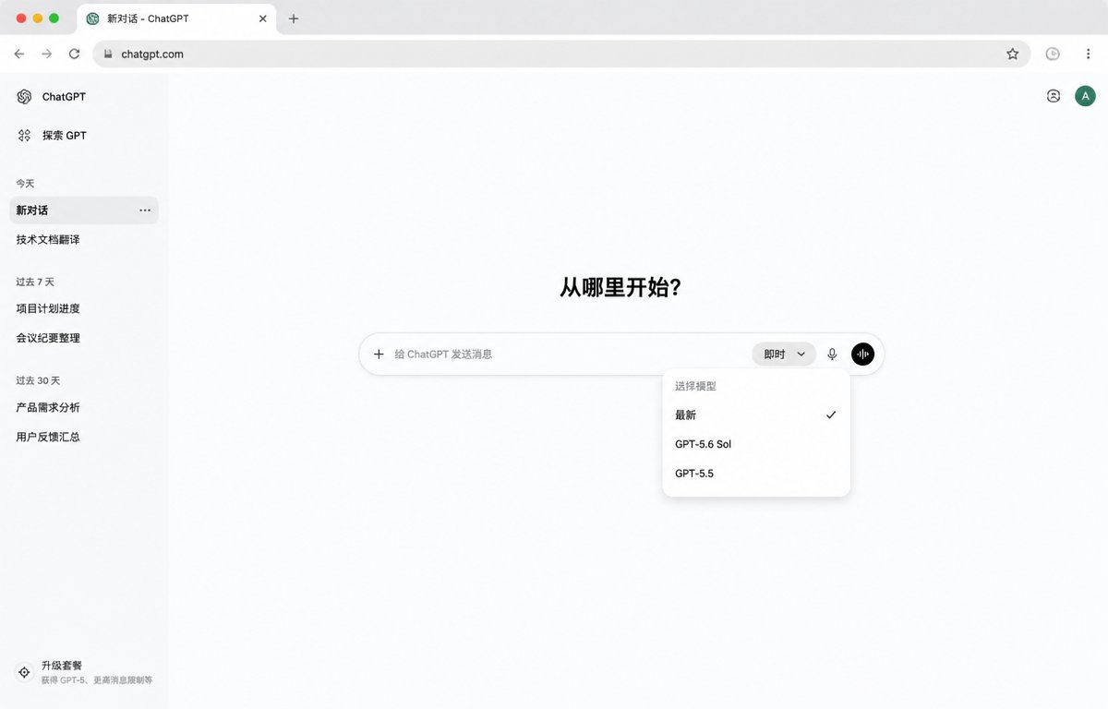
Task: Choose GPT-5.6 Sol from model list
Action: tap(756, 444)
